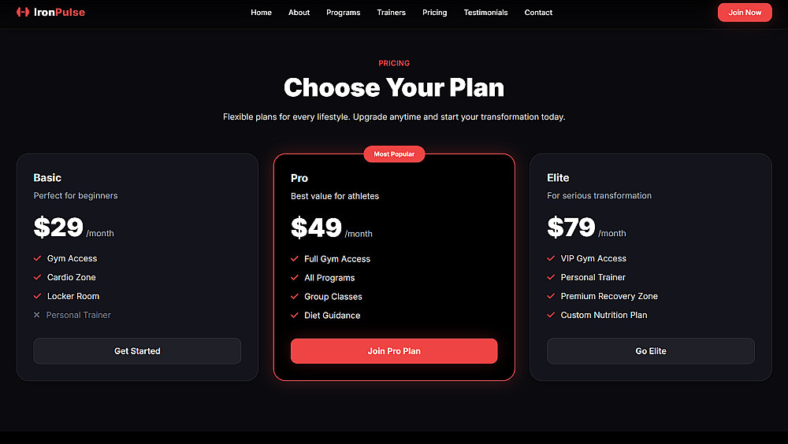The width and height of the screenshot is (788, 444).
Task: Open the Testimonials nav link
Action: [485, 13]
